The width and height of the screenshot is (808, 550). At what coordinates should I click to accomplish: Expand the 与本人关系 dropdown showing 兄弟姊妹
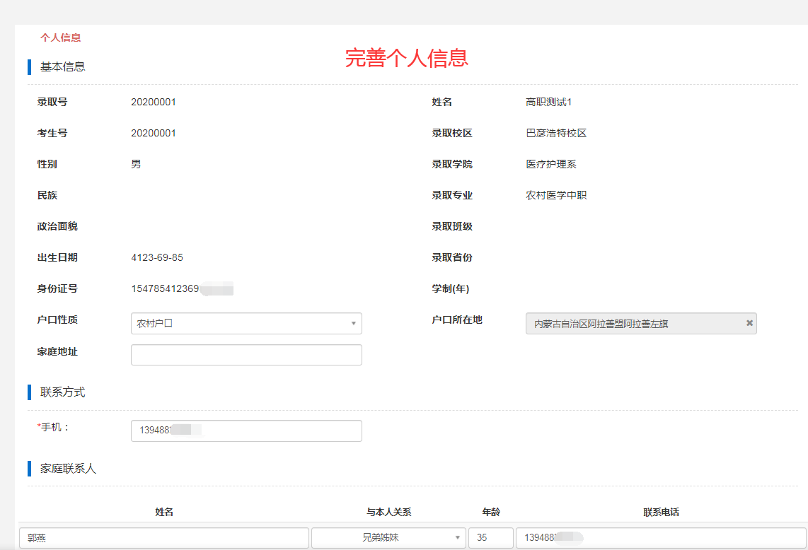point(388,538)
